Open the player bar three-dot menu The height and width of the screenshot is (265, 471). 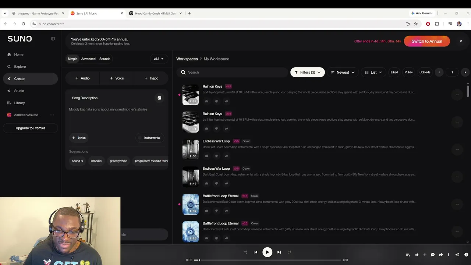click(448, 255)
